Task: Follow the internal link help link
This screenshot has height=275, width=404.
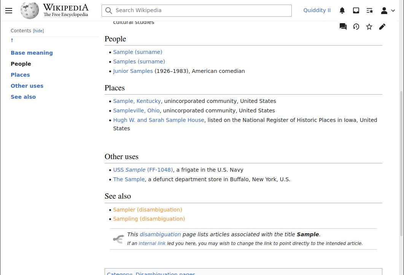Action: 152,243
